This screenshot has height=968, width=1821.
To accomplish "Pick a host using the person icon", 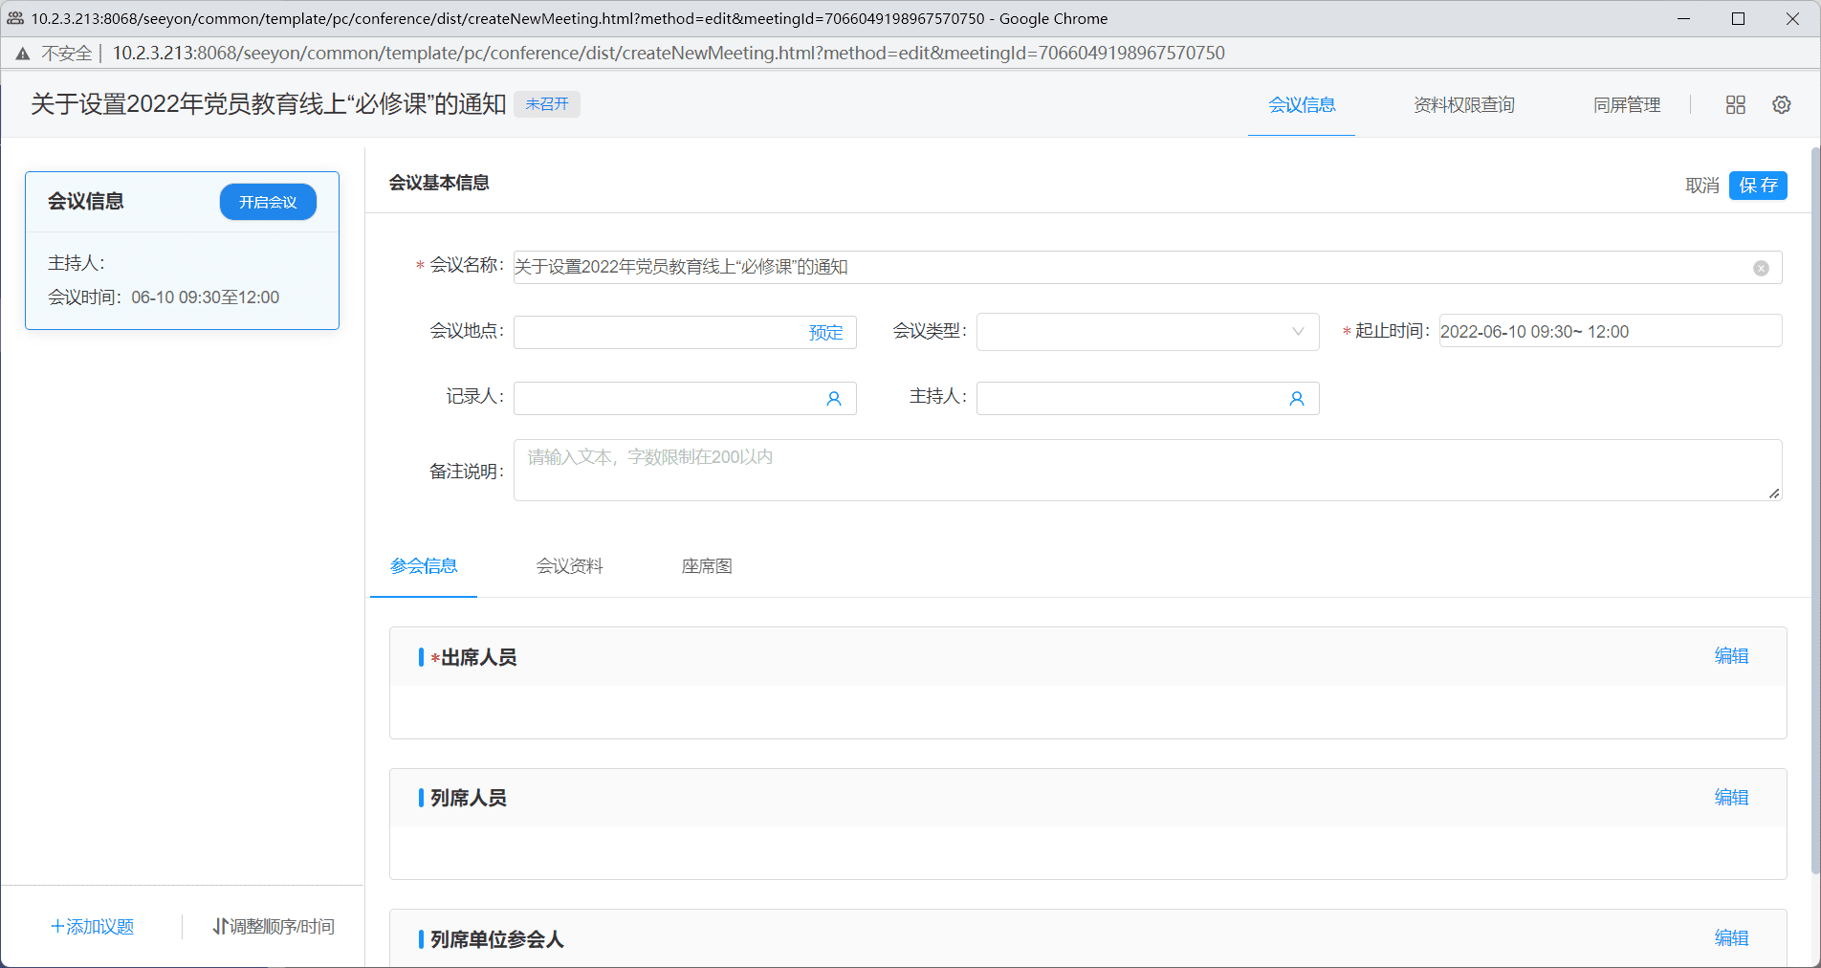I will pyautogui.click(x=1297, y=399).
